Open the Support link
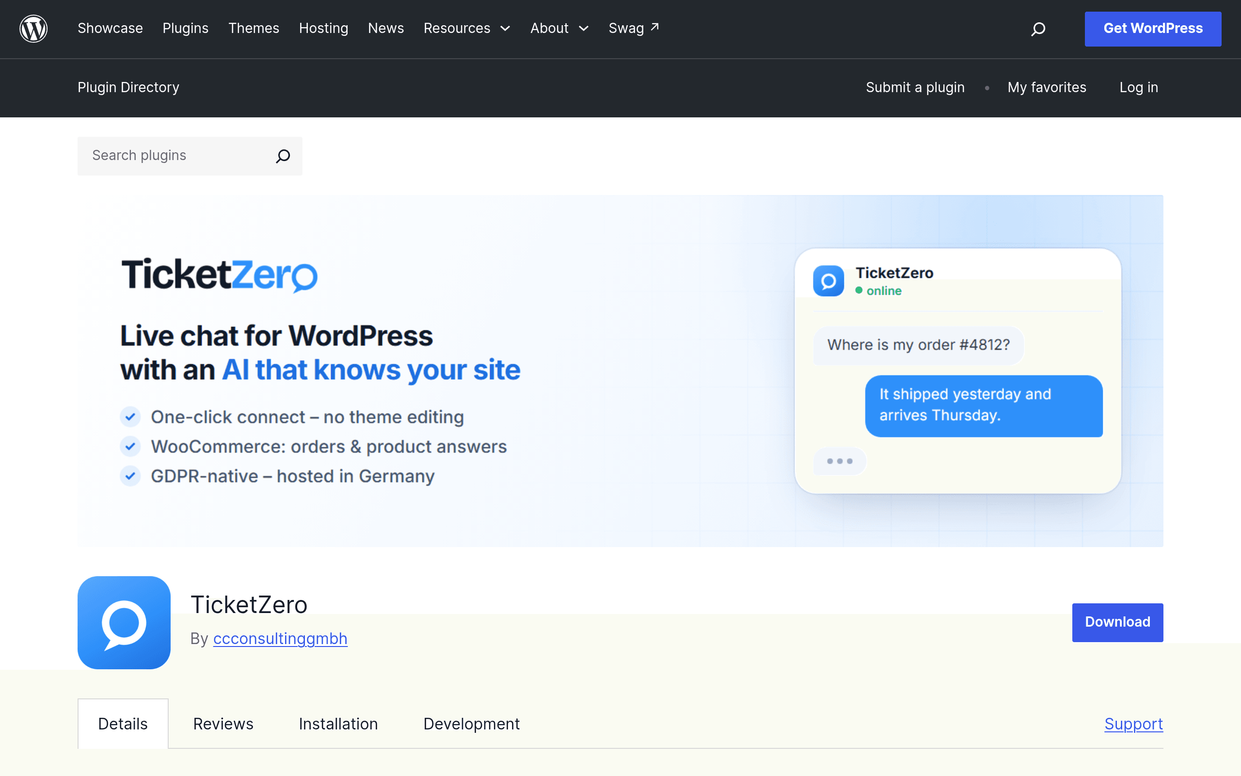Image resolution: width=1241 pixels, height=776 pixels. 1133,724
